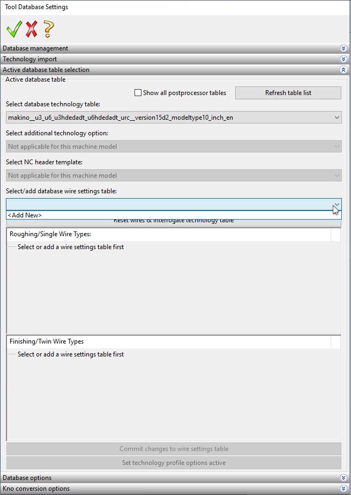
Task: Enable Show all postprocessor tables checkbox
Action: click(x=138, y=93)
